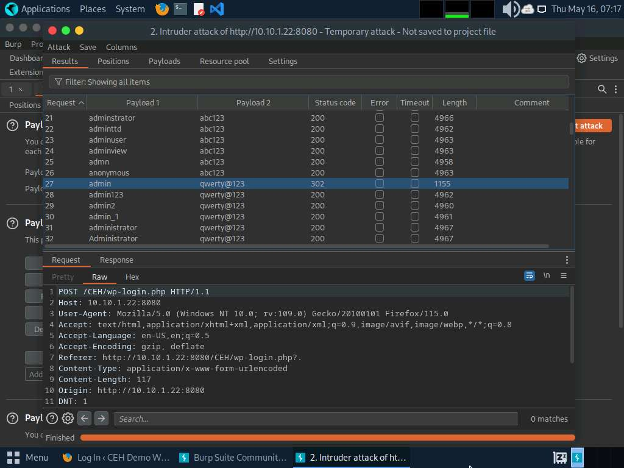Click the volume speaker icon
The height and width of the screenshot is (468, 624).
point(511,9)
